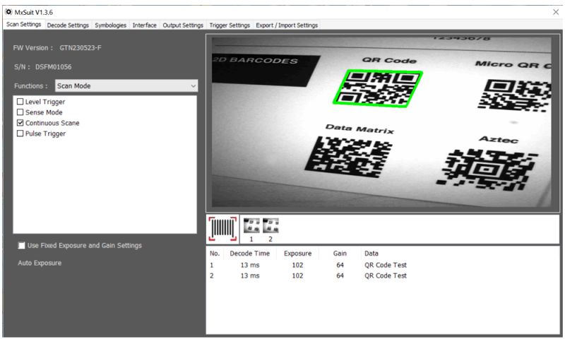Viewport: 565px width, 339px height.
Task: Click the barcode scan trigger icon
Action: coord(222,229)
